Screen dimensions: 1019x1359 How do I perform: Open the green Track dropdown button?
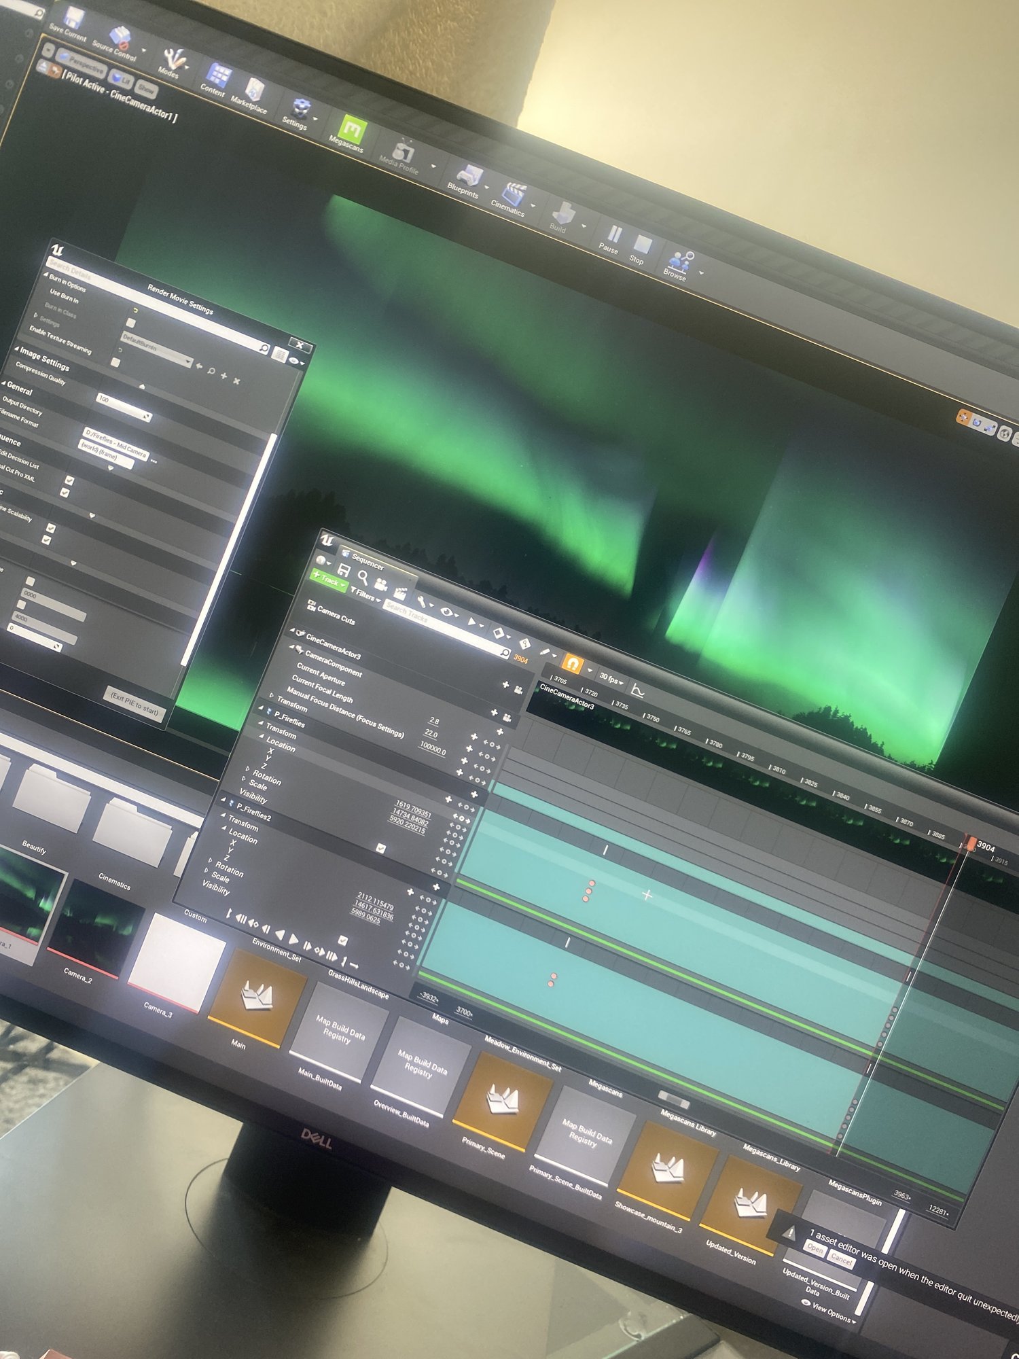click(329, 580)
